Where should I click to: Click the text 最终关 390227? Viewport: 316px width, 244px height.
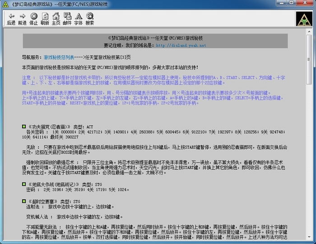(64, 137)
